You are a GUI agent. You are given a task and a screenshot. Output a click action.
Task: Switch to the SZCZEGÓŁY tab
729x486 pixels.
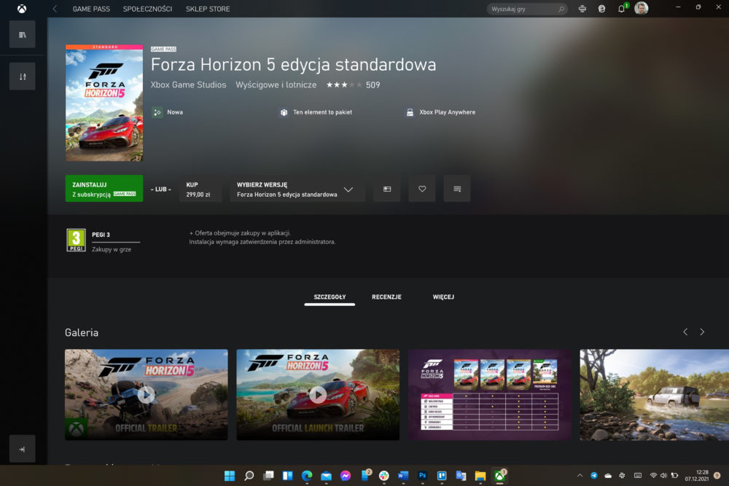pyautogui.click(x=330, y=297)
